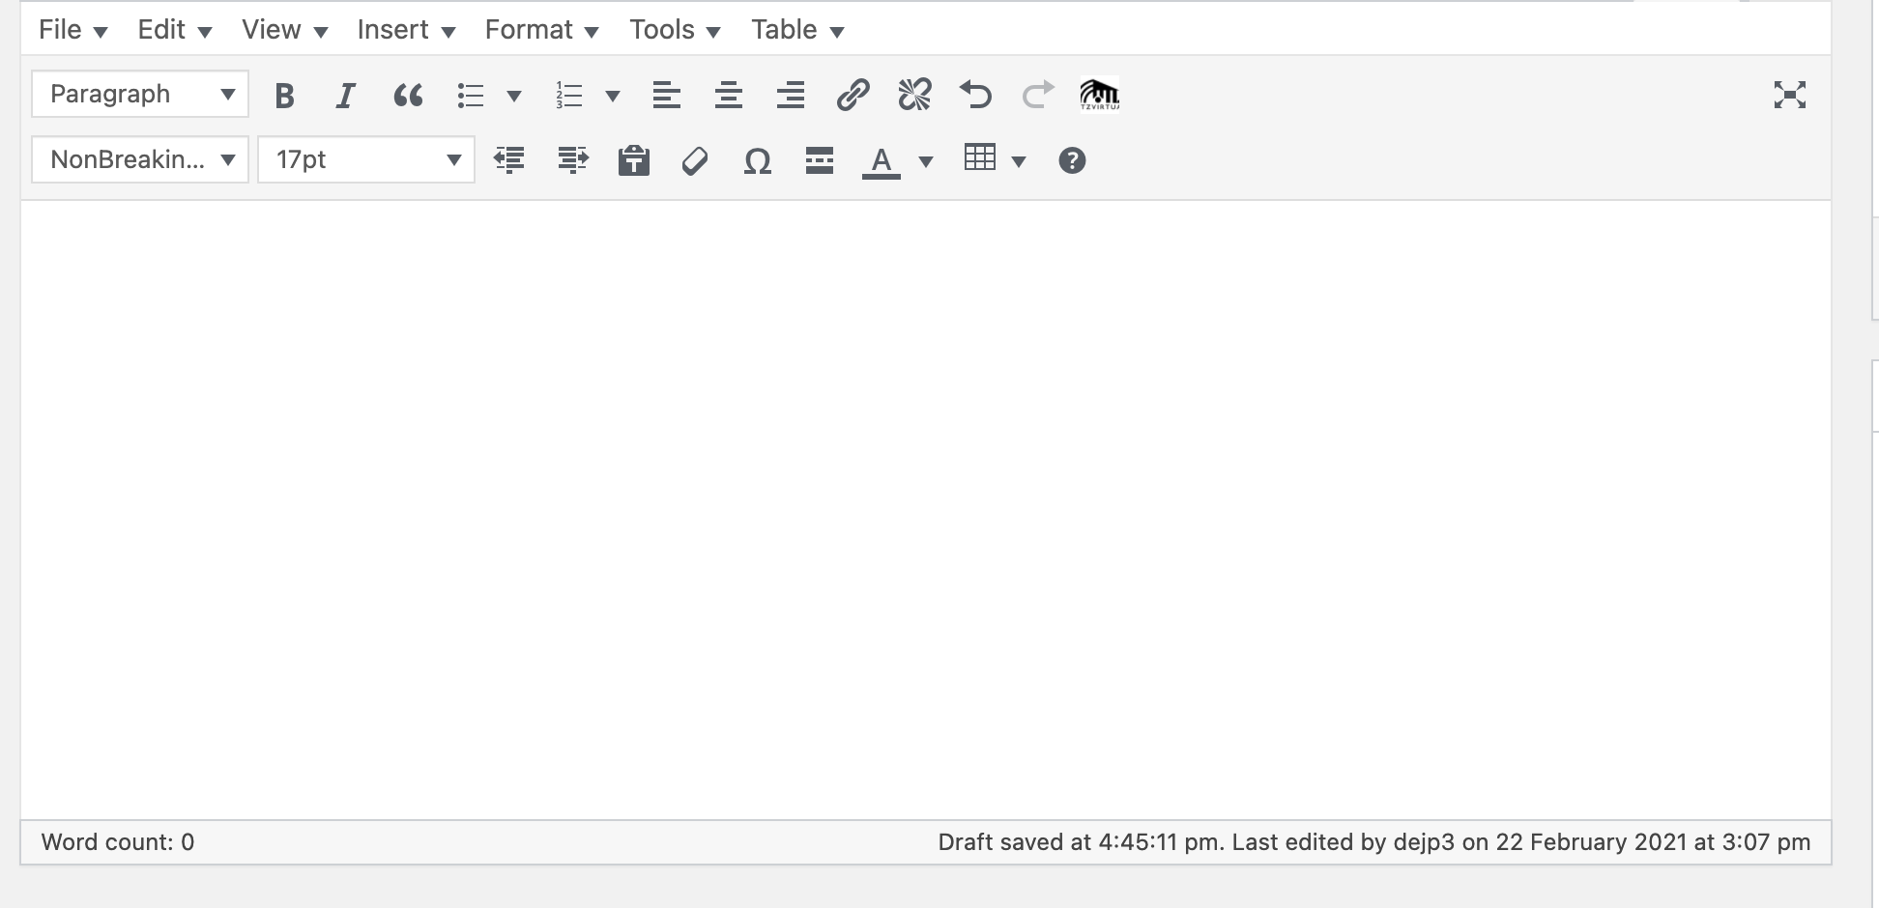The image size is (1879, 908).
Task: Redo the last action
Action: pyautogui.click(x=1038, y=95)
